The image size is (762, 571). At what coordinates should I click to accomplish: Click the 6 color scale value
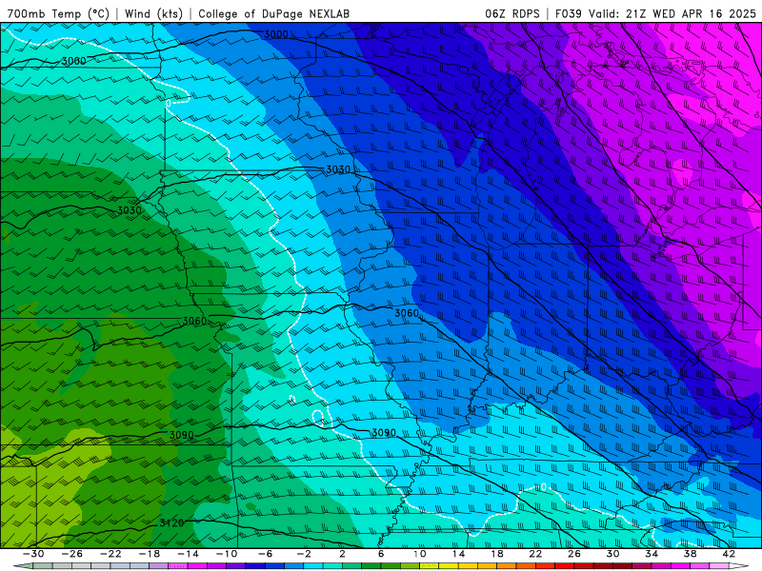pos(381,554)
